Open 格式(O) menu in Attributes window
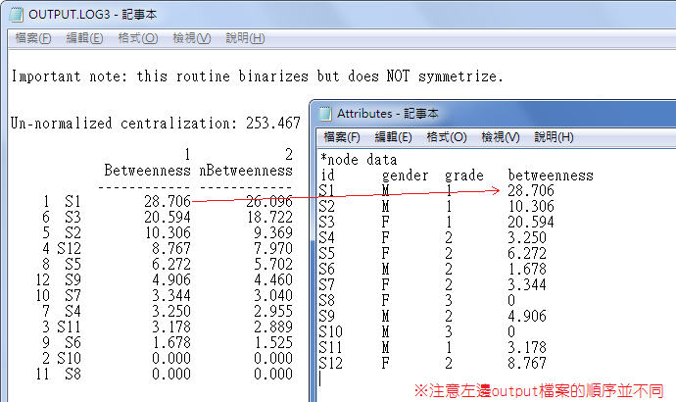676x402 pixels. (447, 137)
